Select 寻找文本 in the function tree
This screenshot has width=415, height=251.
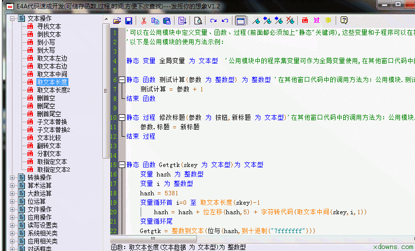[x=49, y=26]
